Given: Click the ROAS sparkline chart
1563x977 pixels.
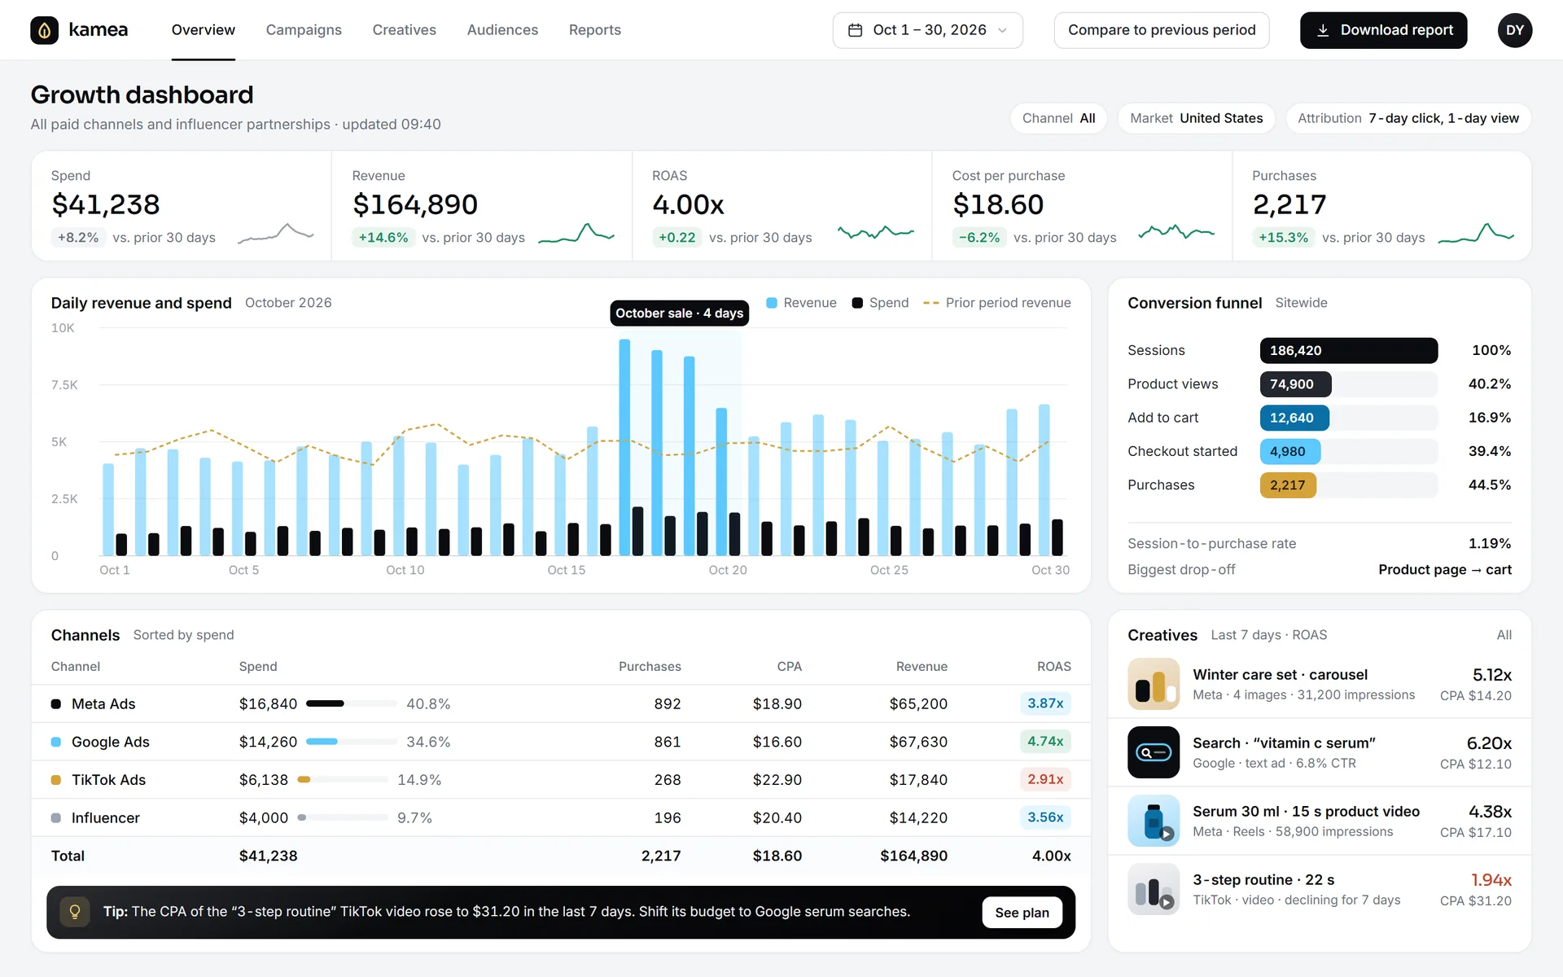Looking at the screenshot, I should [876, 234].
